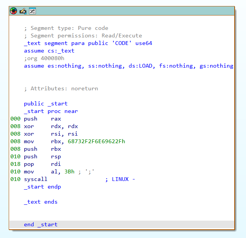The image size is (246, 238).
Task: Select the public _start line
Action: coord(46,104)
